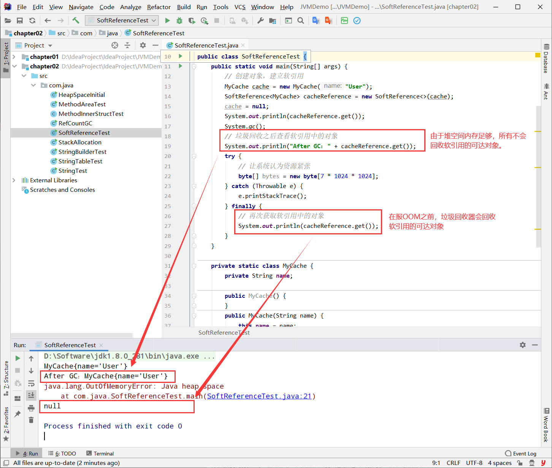Pin the Run tab
Screen dimensions: 552x468
tap(17, 414)
